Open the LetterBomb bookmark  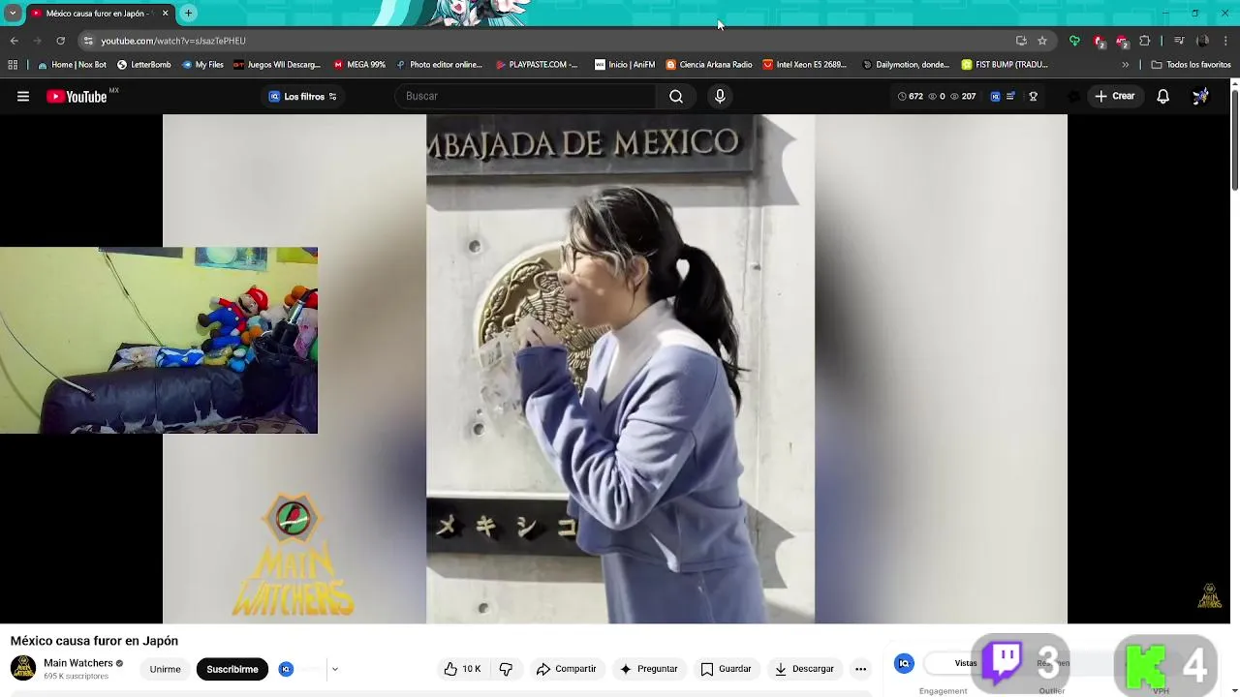[x=143, y=65]
